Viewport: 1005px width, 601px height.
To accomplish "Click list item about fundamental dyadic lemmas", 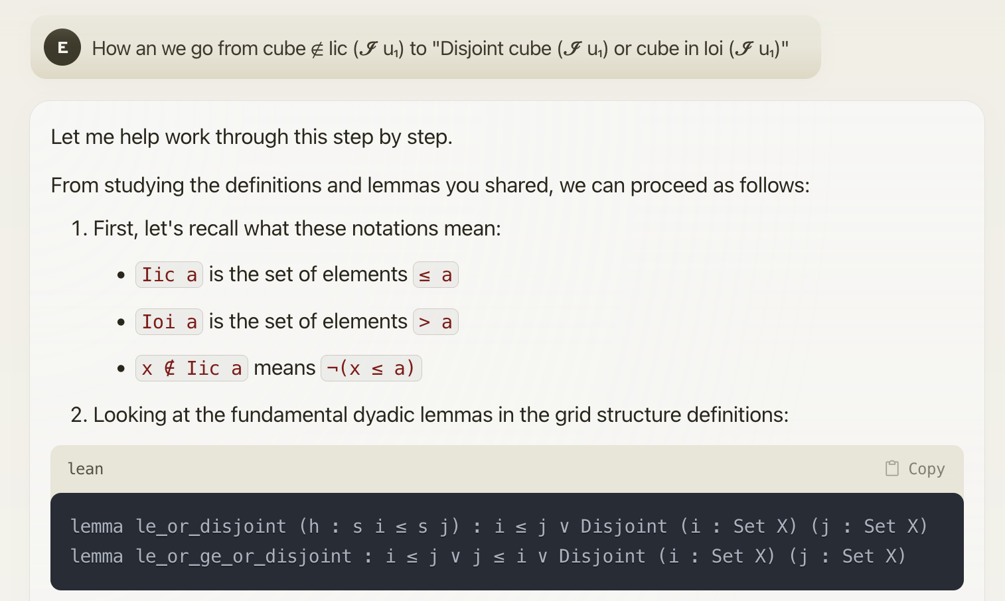I will [x=429, y=415].
